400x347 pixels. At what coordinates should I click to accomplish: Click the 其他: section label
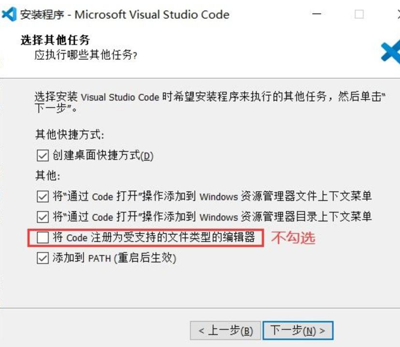[47, 175]
